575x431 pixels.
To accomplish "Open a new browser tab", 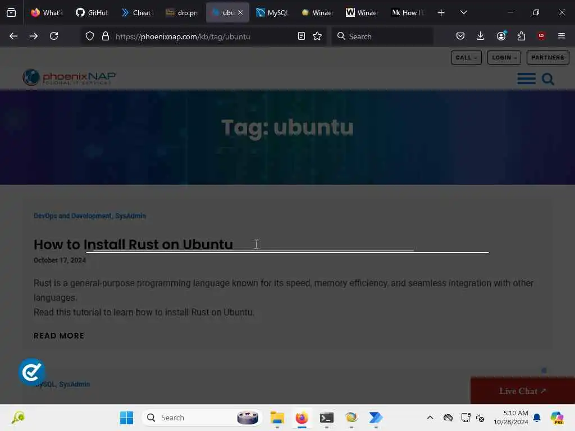I will pos(441,13).
